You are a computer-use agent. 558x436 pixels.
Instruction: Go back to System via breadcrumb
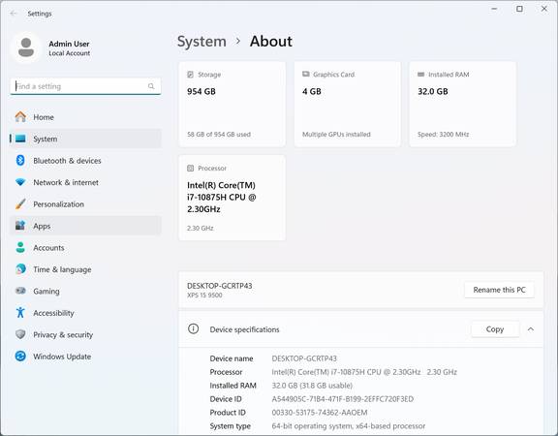201,42
